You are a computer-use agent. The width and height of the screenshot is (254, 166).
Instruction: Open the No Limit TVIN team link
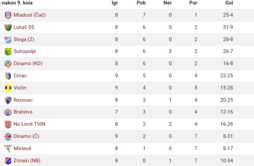pyautogui.click(x=29, y=124)
